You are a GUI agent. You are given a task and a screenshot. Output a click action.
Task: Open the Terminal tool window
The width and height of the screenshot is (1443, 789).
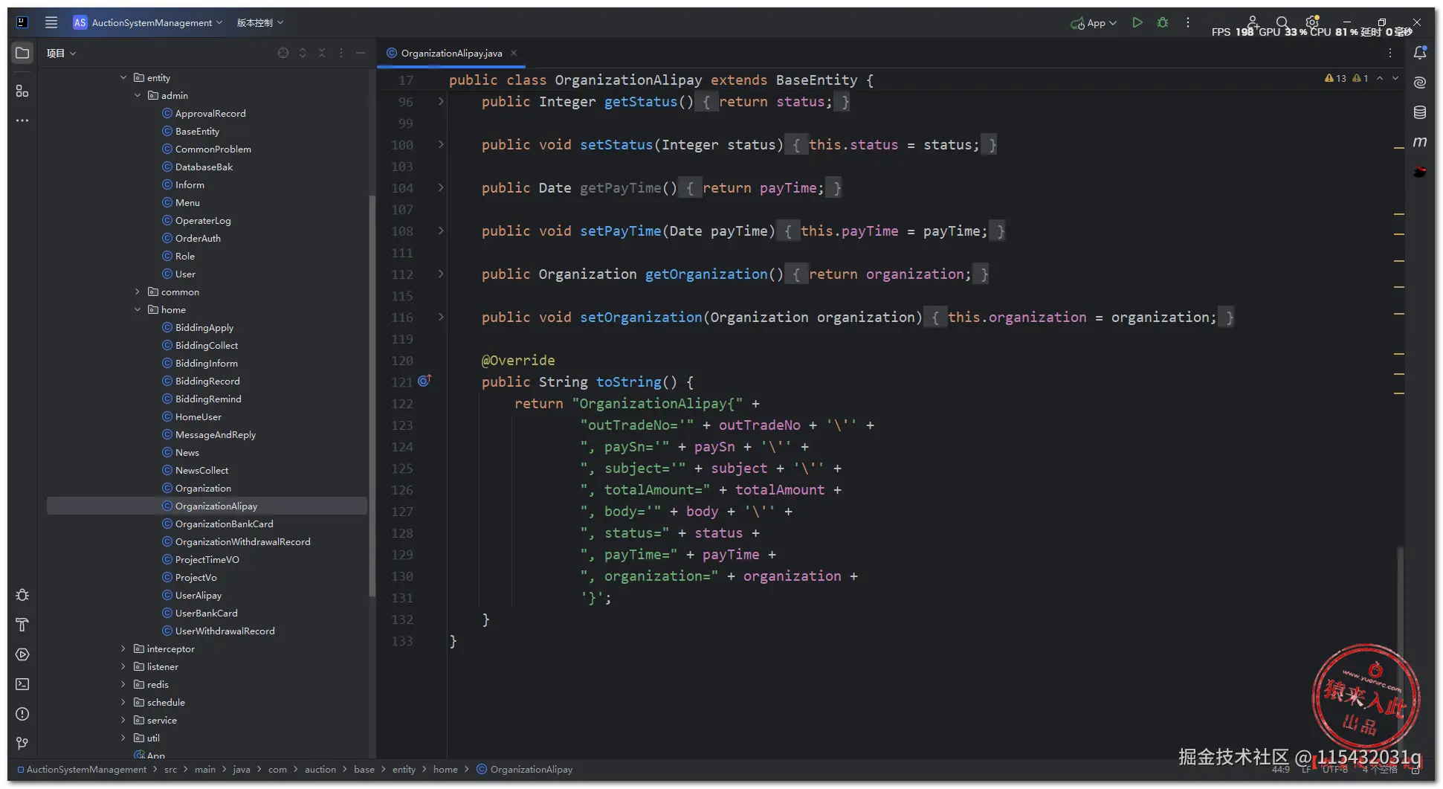pyautogui.click(x=22, y=684)
